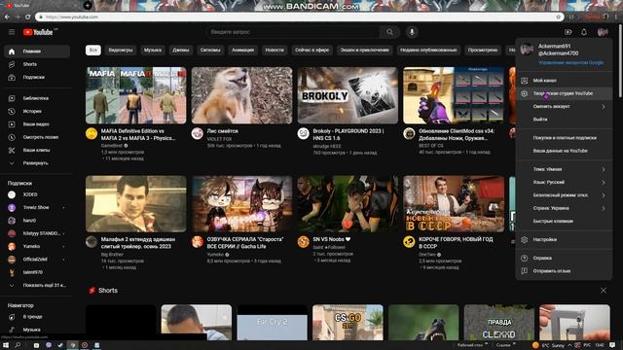Open Мой канал in account menu
623x350 pixels.
(564, 81)
